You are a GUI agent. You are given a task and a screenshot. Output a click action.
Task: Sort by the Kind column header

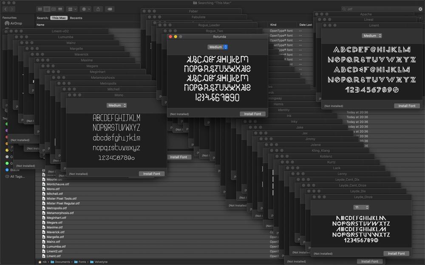pos(273,25)
